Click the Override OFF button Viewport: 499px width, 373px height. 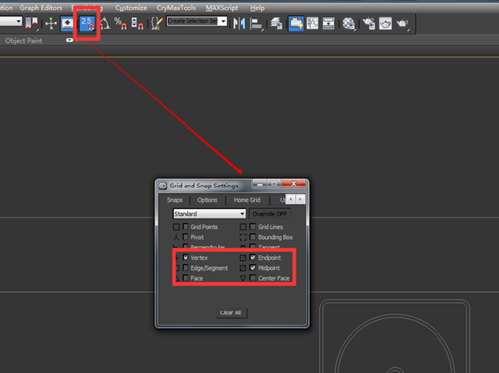pos(270,214)
